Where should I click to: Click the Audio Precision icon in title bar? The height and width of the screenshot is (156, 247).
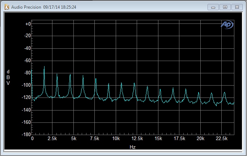[7, 7]
